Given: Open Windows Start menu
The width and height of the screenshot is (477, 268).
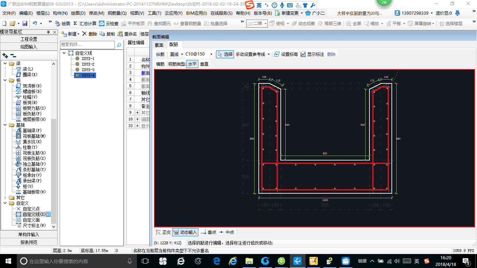Looking at the screenshot, I should [8, 261].
